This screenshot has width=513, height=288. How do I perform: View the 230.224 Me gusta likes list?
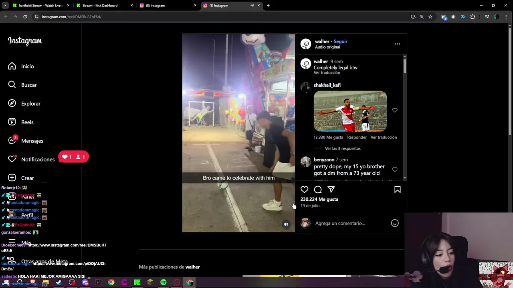pyautogui.click(x=319, y=199)
